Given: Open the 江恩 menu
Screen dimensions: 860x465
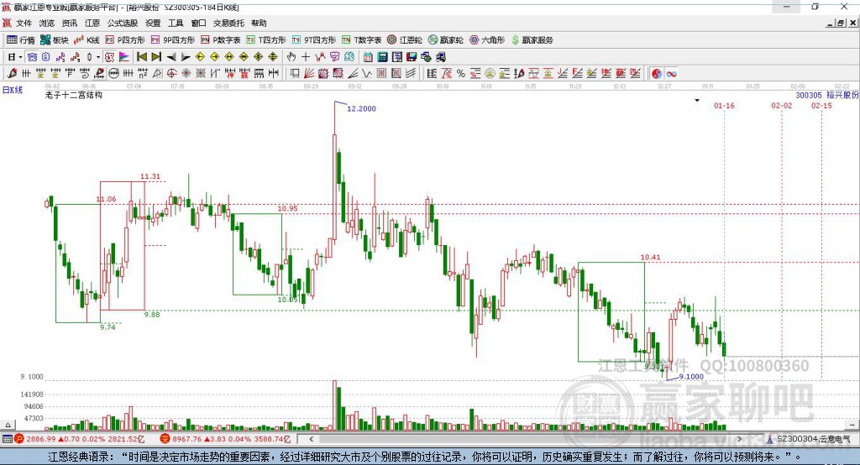Looking at the screenshot, I should tap(92, 23).
